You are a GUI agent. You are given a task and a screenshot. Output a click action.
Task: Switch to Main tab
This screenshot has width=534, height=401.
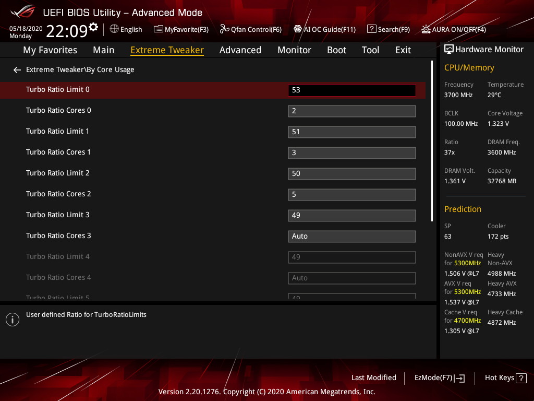click(104, 50)
